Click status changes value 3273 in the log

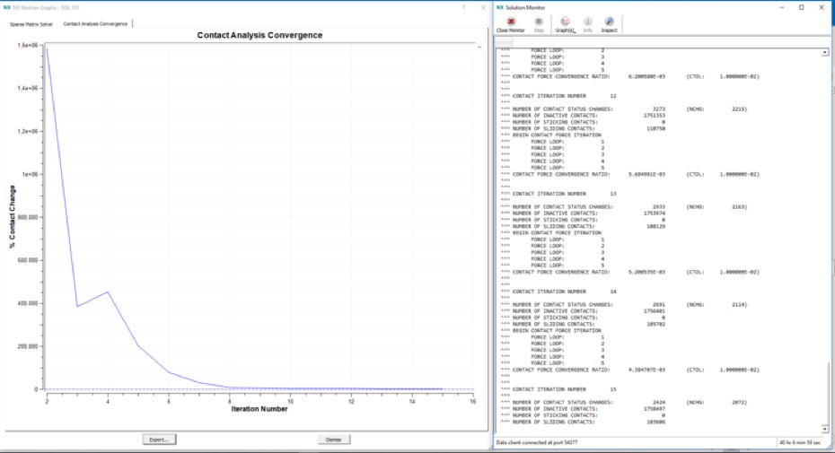tap(659, 109)
